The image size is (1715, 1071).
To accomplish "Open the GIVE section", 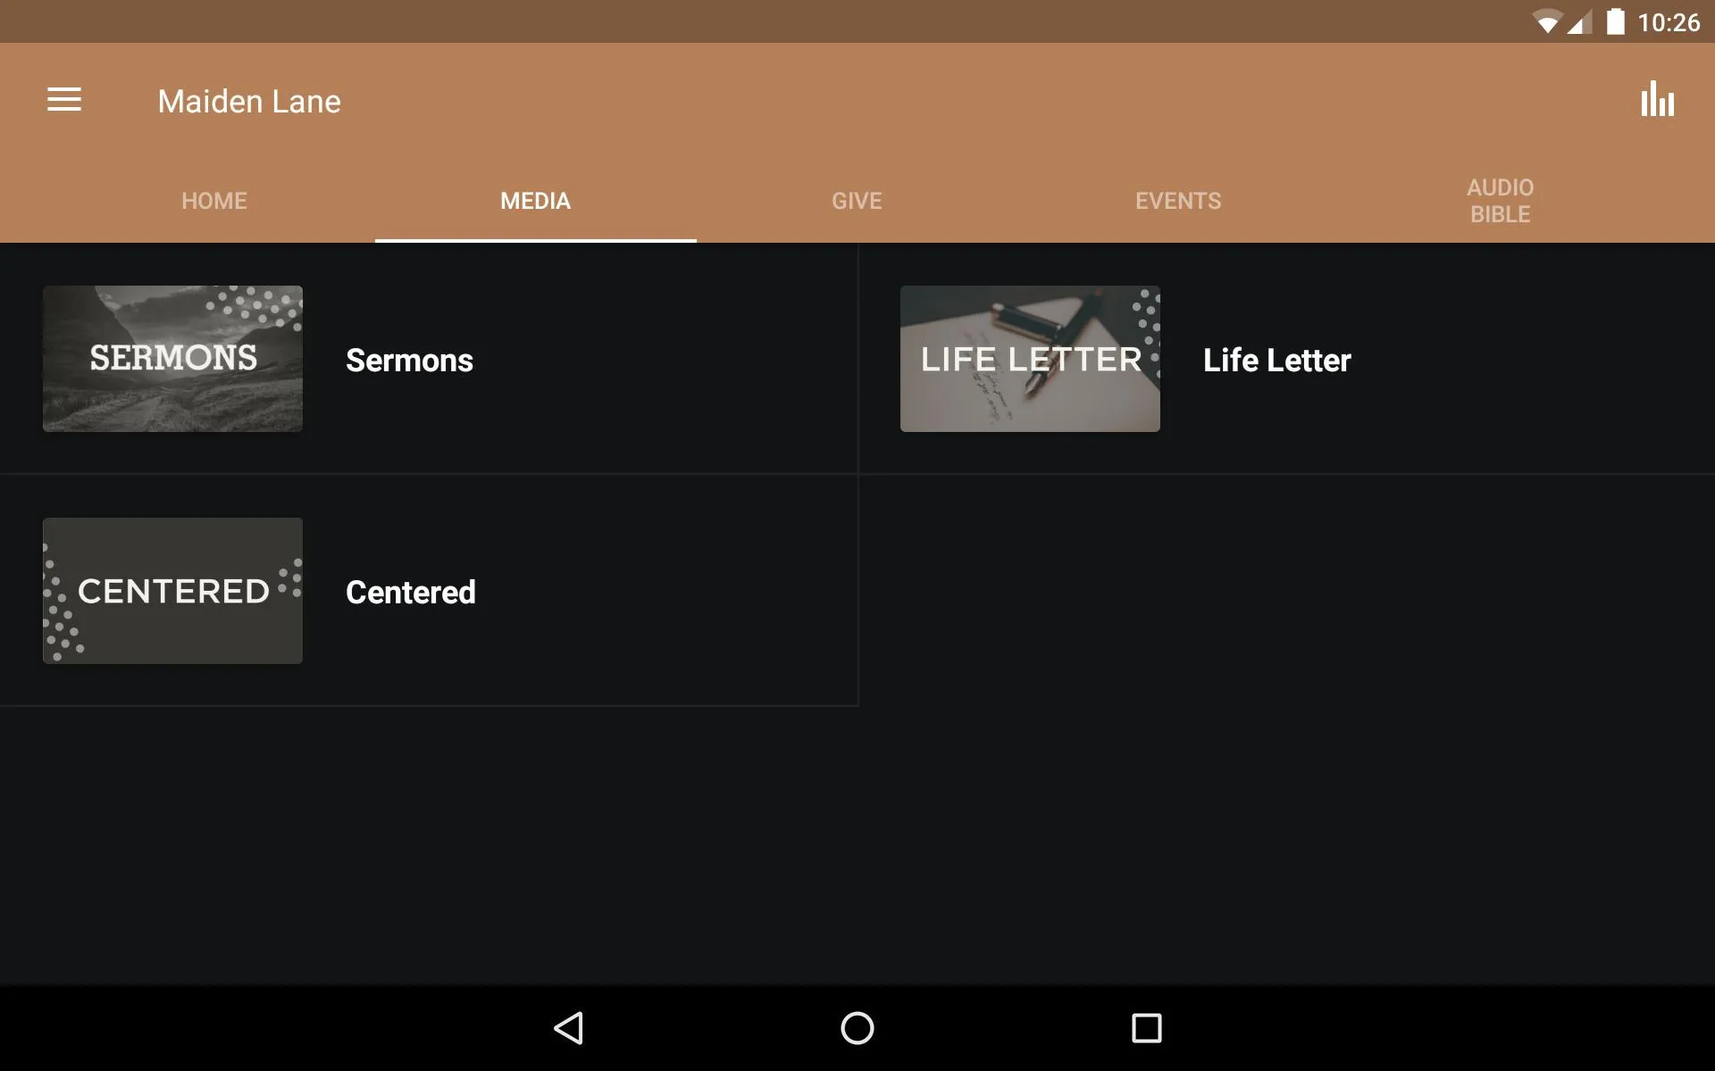I will (857, 200).
